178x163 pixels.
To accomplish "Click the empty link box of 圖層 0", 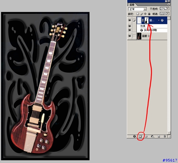I will pos(134,36).
